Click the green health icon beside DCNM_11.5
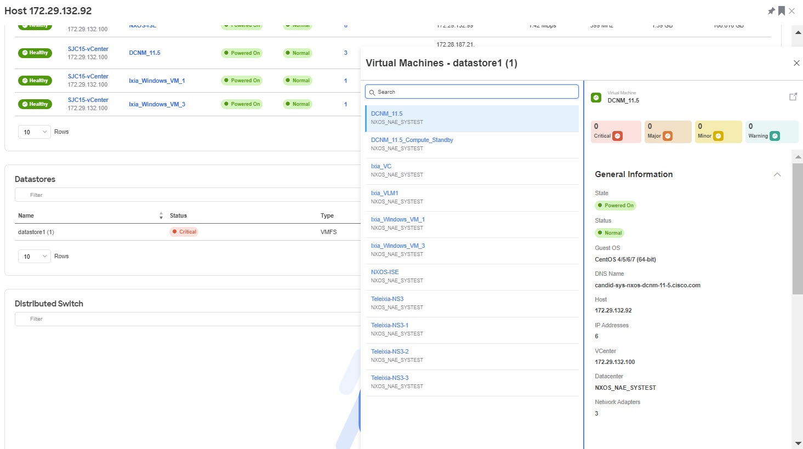The image size is (803, 449). (x=596, y=98)
